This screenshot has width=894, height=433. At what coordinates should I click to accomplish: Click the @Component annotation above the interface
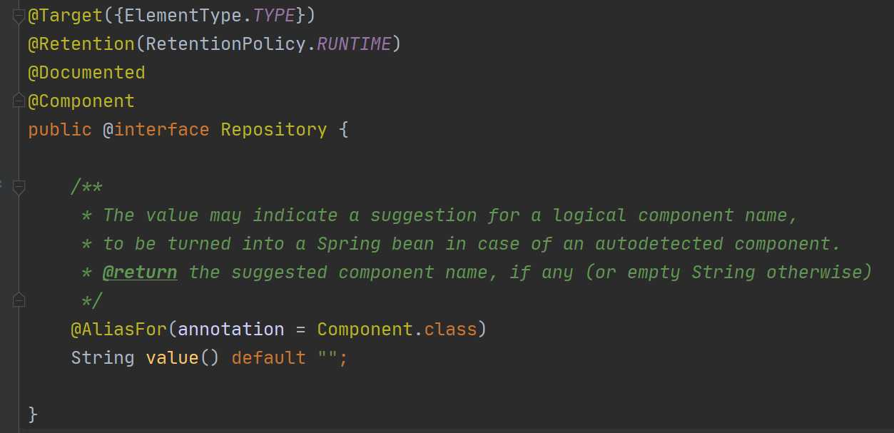point(81,101)
